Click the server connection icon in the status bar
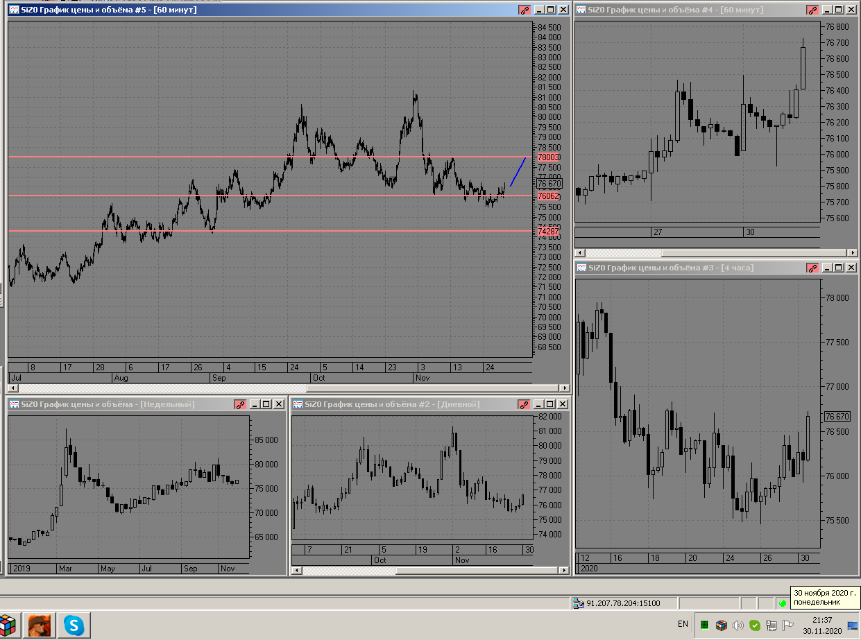Screen dimensions: 861x640 tap(579, 603)
